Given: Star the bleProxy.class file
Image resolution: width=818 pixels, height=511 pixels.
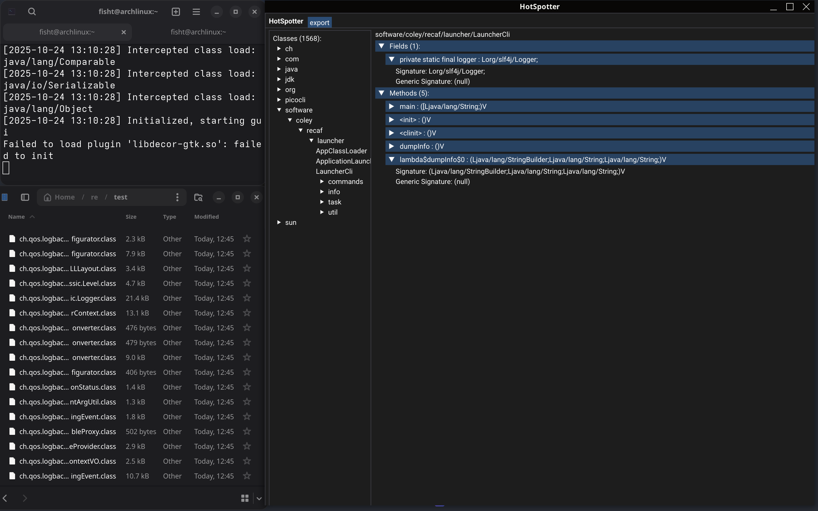Looking at the screenshot, I should tap(247, 432).
